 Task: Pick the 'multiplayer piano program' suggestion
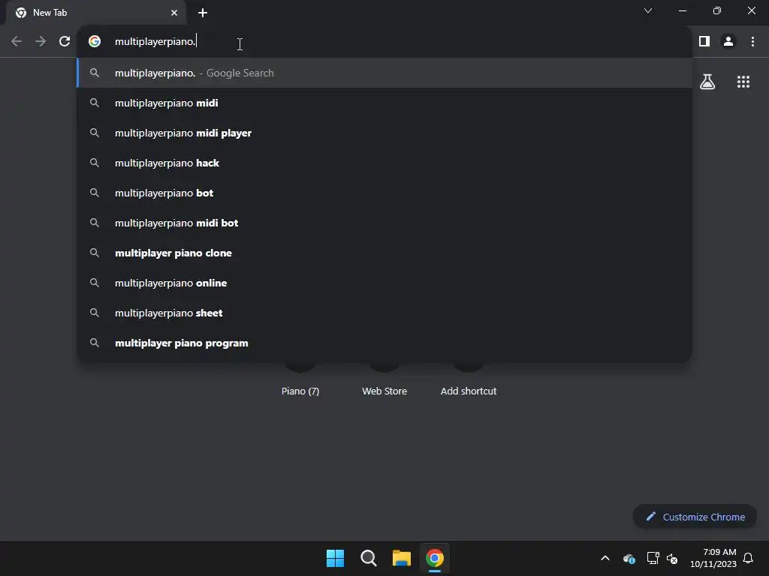click(x=385, y=343)
